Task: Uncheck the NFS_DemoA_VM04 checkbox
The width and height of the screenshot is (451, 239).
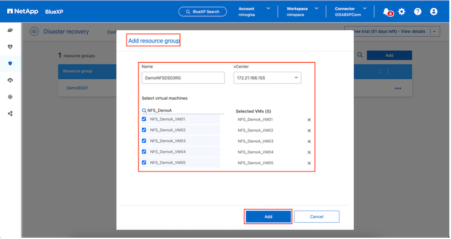Action: pos(144,152)
